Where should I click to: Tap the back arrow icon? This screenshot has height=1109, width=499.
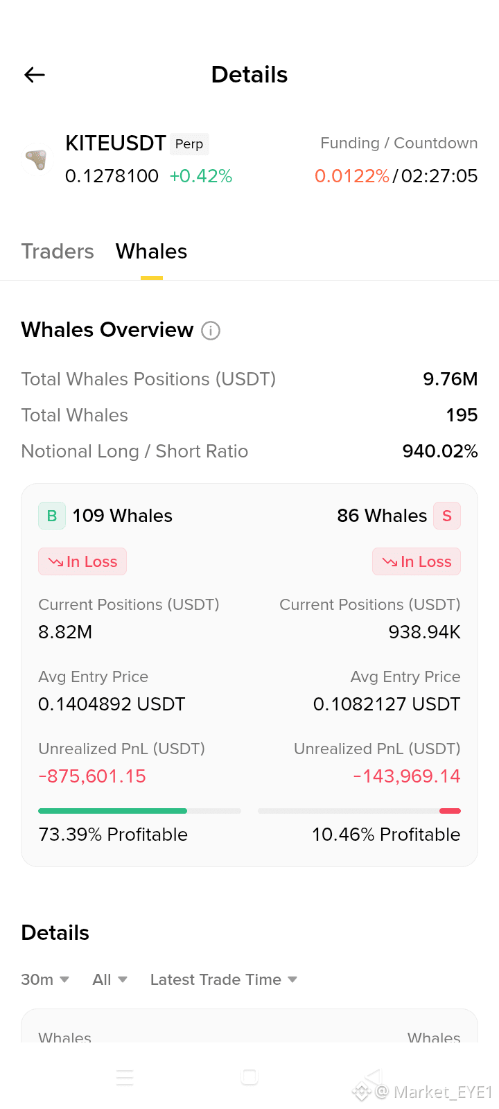(35, 75)
